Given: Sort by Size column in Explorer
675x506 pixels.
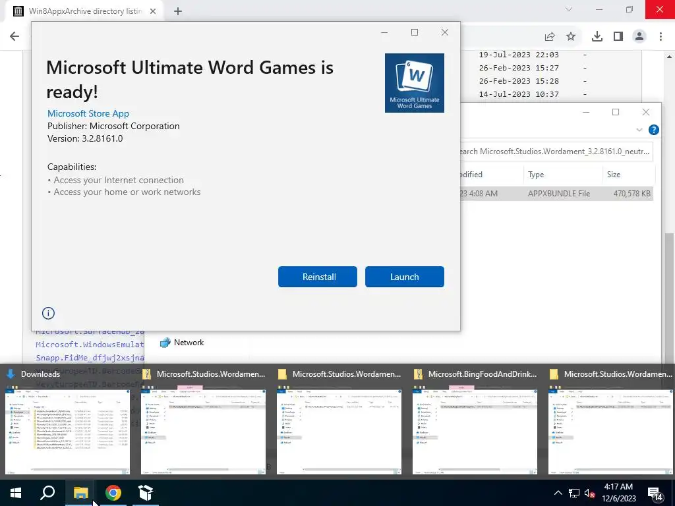Looking at the screenshot, I should click(628, 174).
